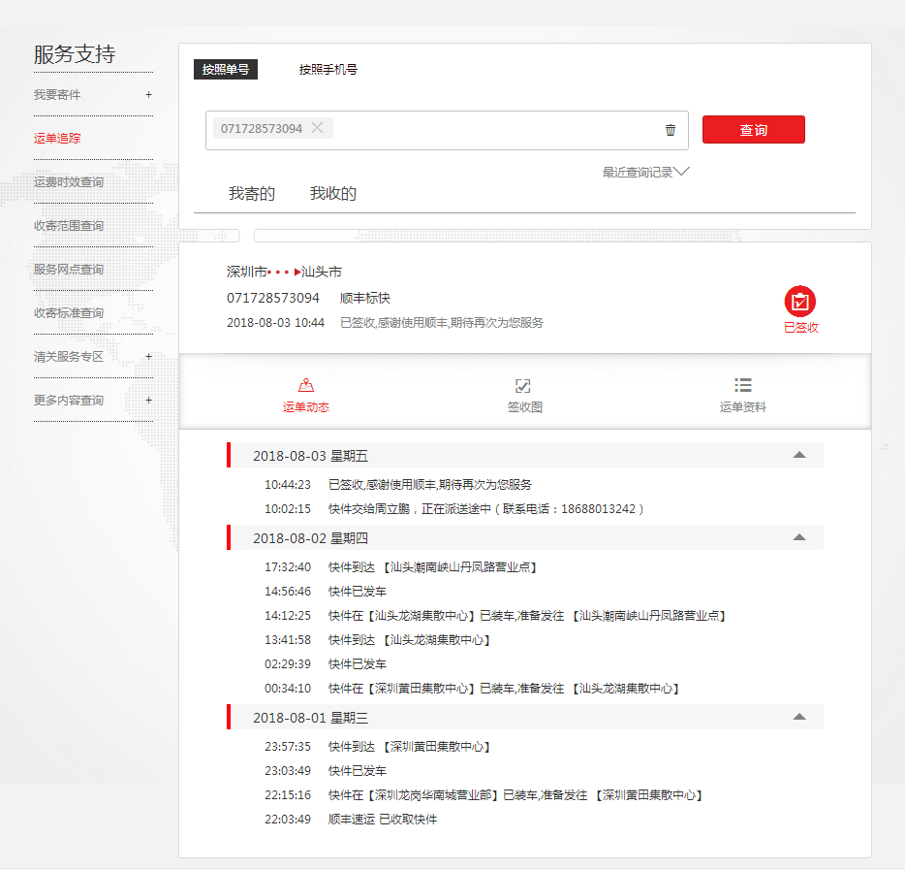Click the 深圳市 origin city text
This screenshot has width=905, height=870.
[247, 272]
